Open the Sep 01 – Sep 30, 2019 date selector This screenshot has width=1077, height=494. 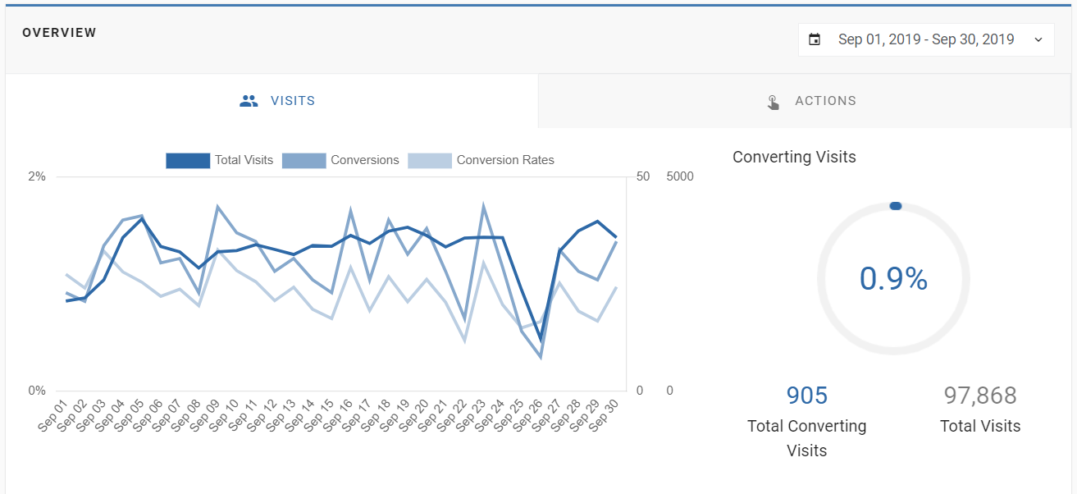pyautogui.click(x=926, y=39)
